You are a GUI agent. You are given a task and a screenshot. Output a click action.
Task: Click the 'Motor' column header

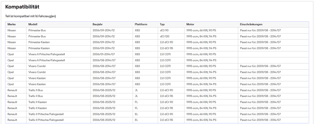pyautogui.click(x=190, y=24)
